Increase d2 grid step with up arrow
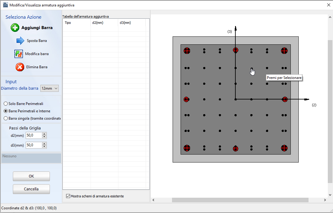The height and width of the screenshot is (213, 333). [x=44, y=134]
